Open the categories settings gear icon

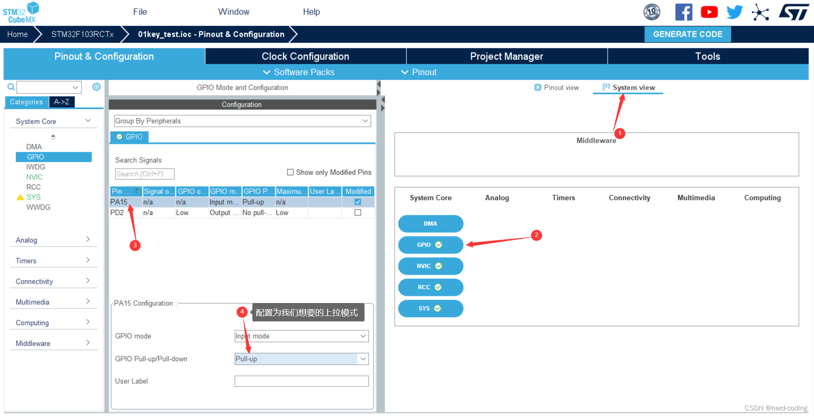click(96, 87)
